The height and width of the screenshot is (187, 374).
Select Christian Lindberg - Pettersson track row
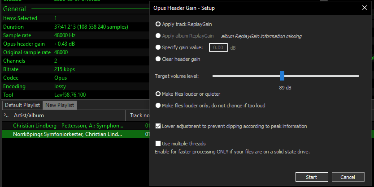(67, 126)
